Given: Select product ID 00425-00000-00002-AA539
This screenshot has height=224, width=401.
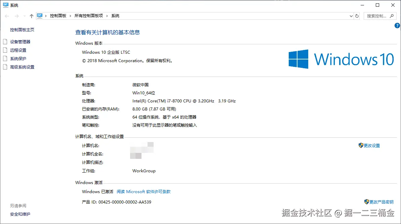Looking at the screenshot, I should [x=125, y=202].
